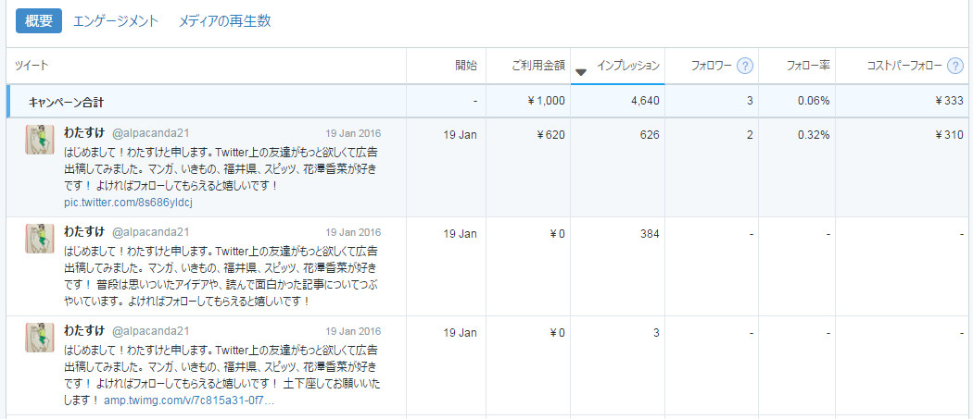This screenshot has height=419, width=973.
Task: Click the ツイート column header
Action: point(32,65)
